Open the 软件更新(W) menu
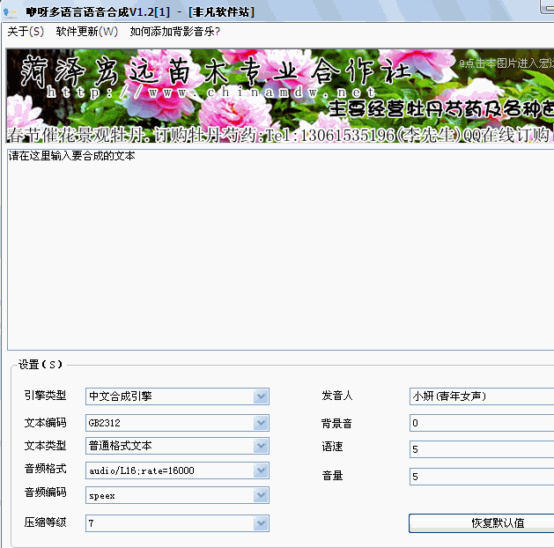This screenshot has width=554, height=548. (86, 32)
